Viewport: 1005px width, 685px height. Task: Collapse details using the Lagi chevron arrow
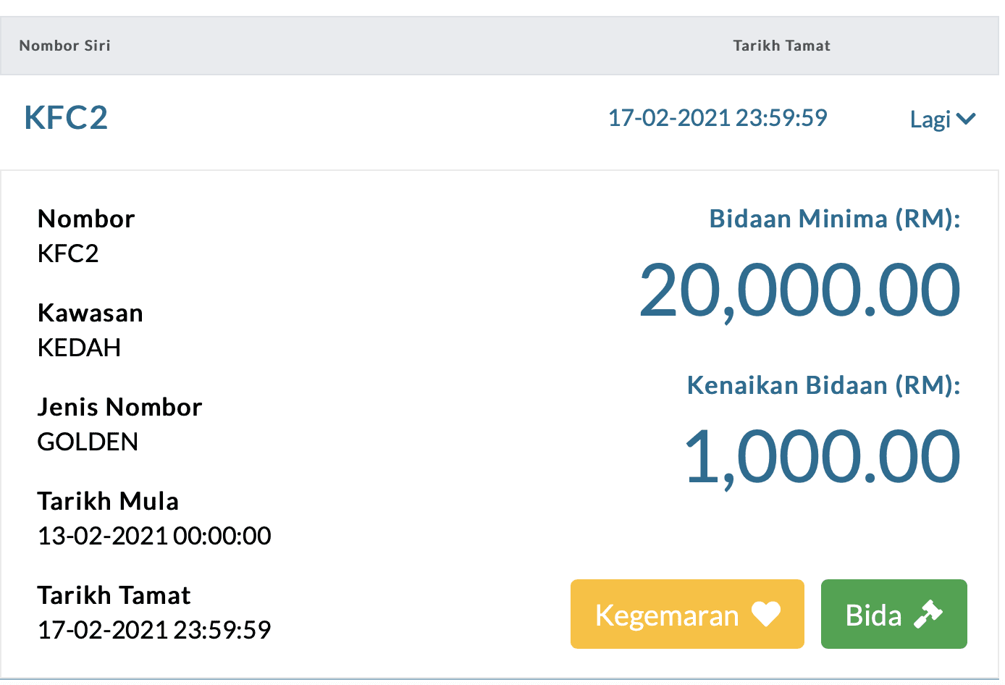[x=966, y=119]
